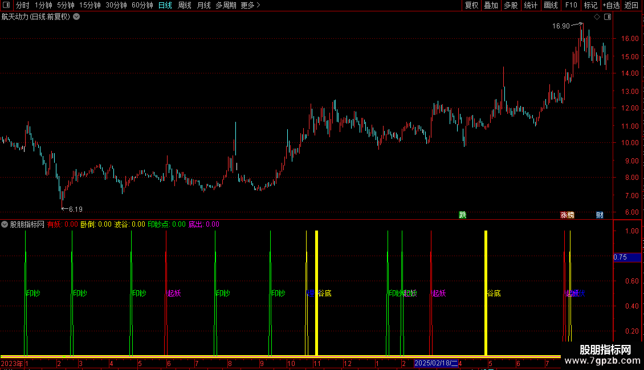Open the 多股 multi-stock view
Viewport: 644px width, 370px height.
click(511, 5)
